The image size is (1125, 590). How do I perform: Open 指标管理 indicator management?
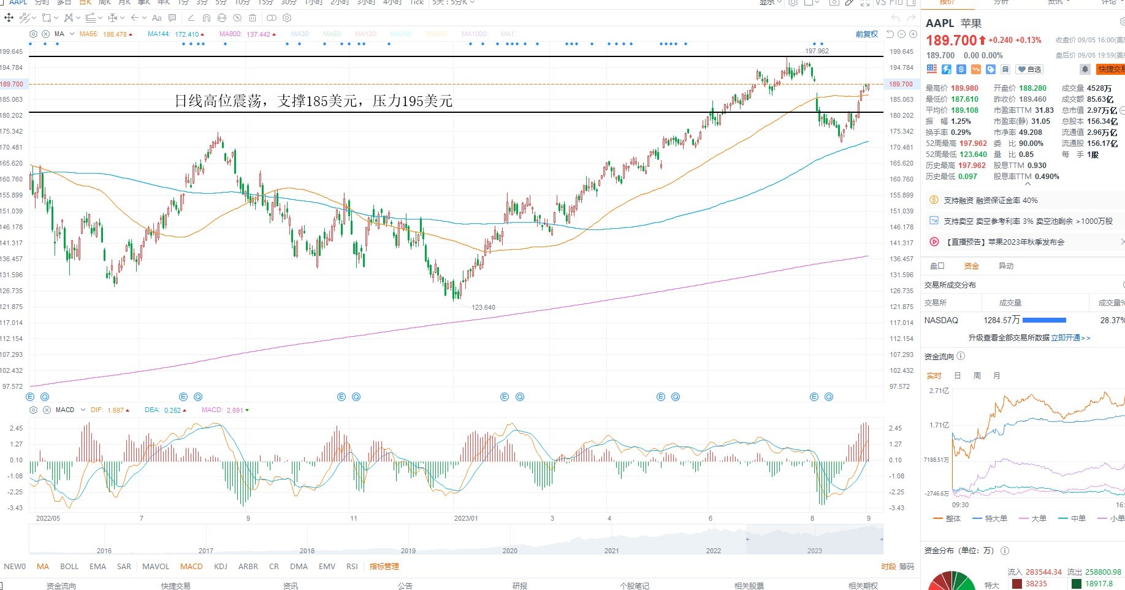(384, 566)
